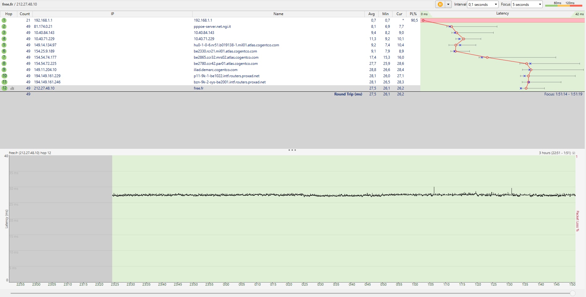
Task: Click the hop 5 green badge
Action: point(4,45)
